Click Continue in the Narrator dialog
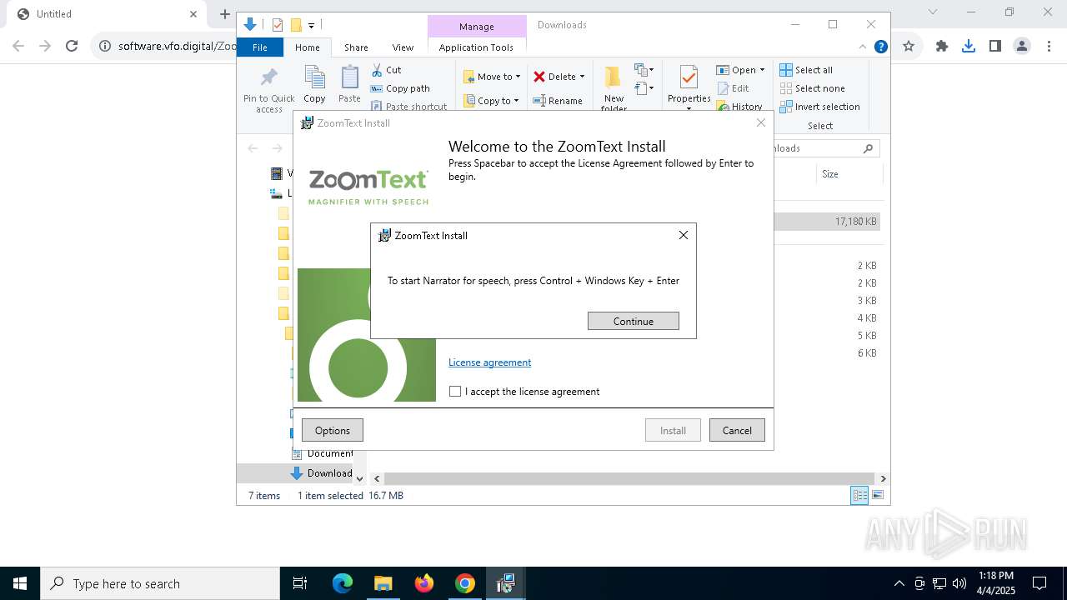 click(633, 321)
